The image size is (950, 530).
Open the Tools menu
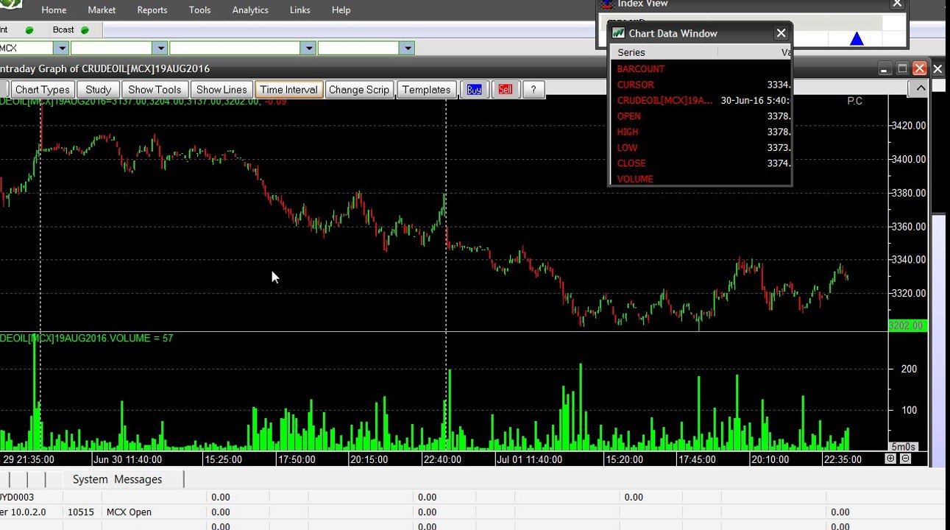coord(199,10)
